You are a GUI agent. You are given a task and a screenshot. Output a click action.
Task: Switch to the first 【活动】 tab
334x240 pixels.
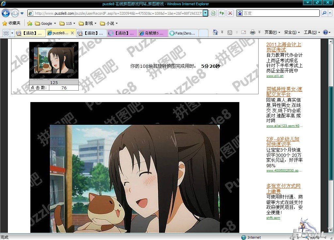tap(30, 33)
